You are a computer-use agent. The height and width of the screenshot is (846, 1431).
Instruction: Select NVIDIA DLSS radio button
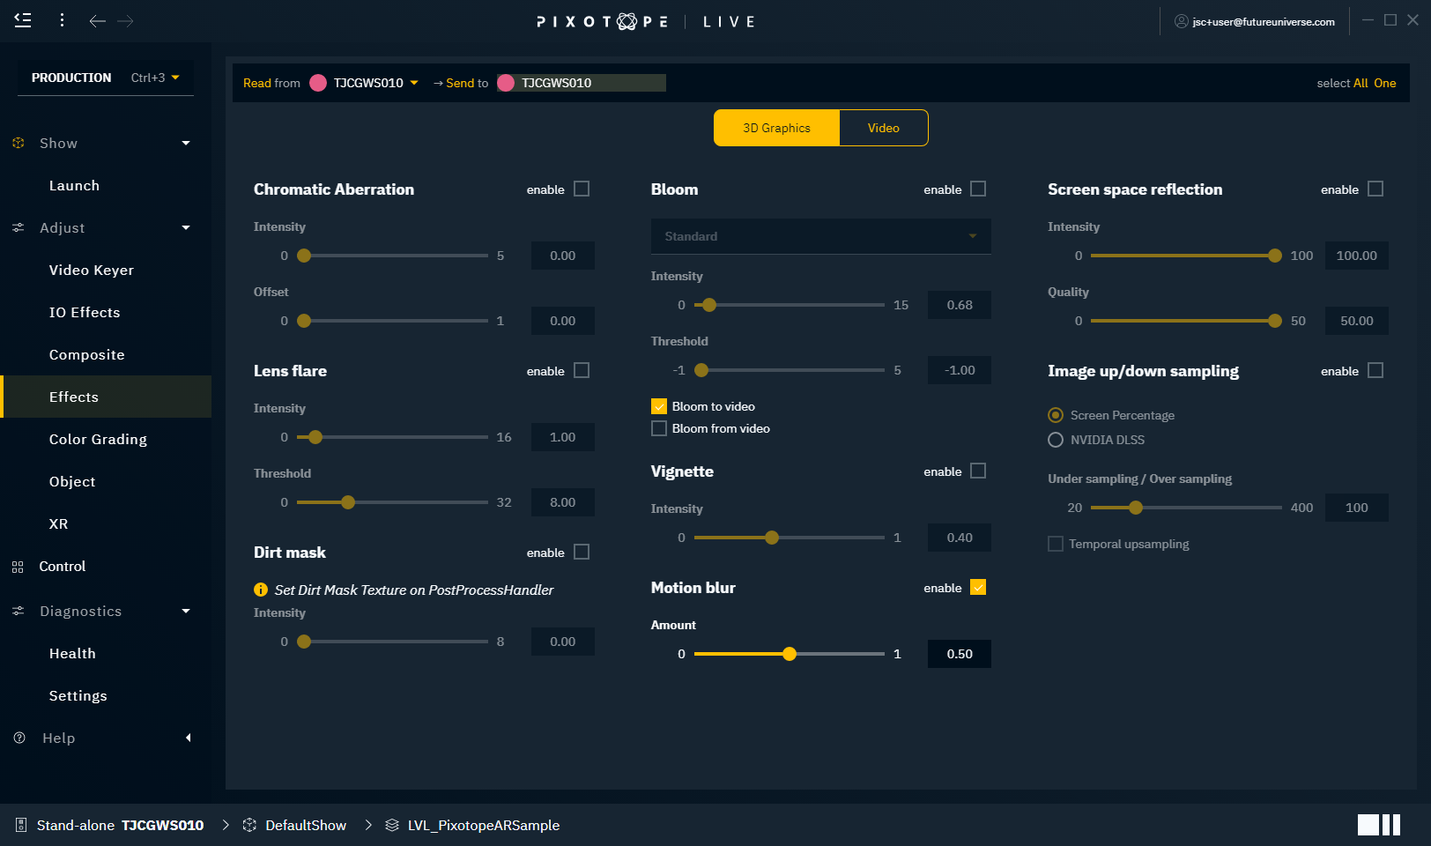coord(1056,440)
